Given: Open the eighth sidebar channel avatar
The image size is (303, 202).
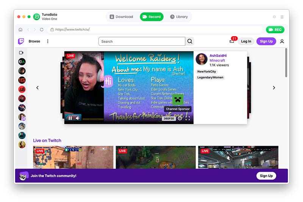Looking at the screenshot, I should tap(22, 126).
